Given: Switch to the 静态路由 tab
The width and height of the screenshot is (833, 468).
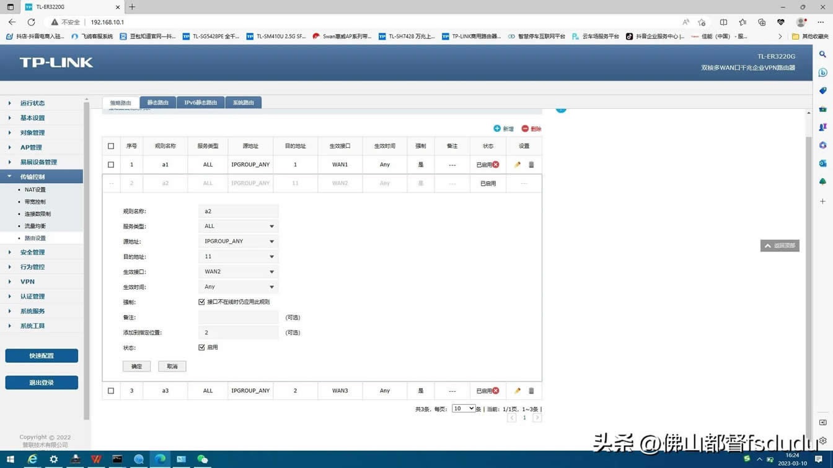Looking at the screenshot, I should pyautogui.click(x=157, y=103).
